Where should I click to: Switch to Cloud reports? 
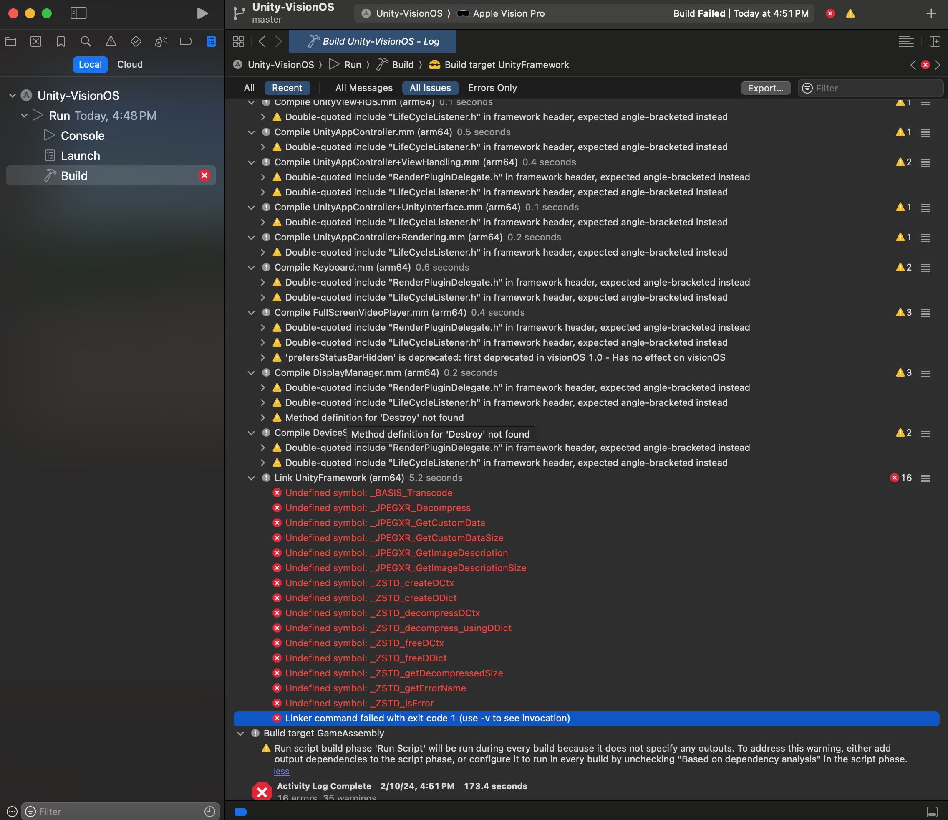tap(129, 65)
